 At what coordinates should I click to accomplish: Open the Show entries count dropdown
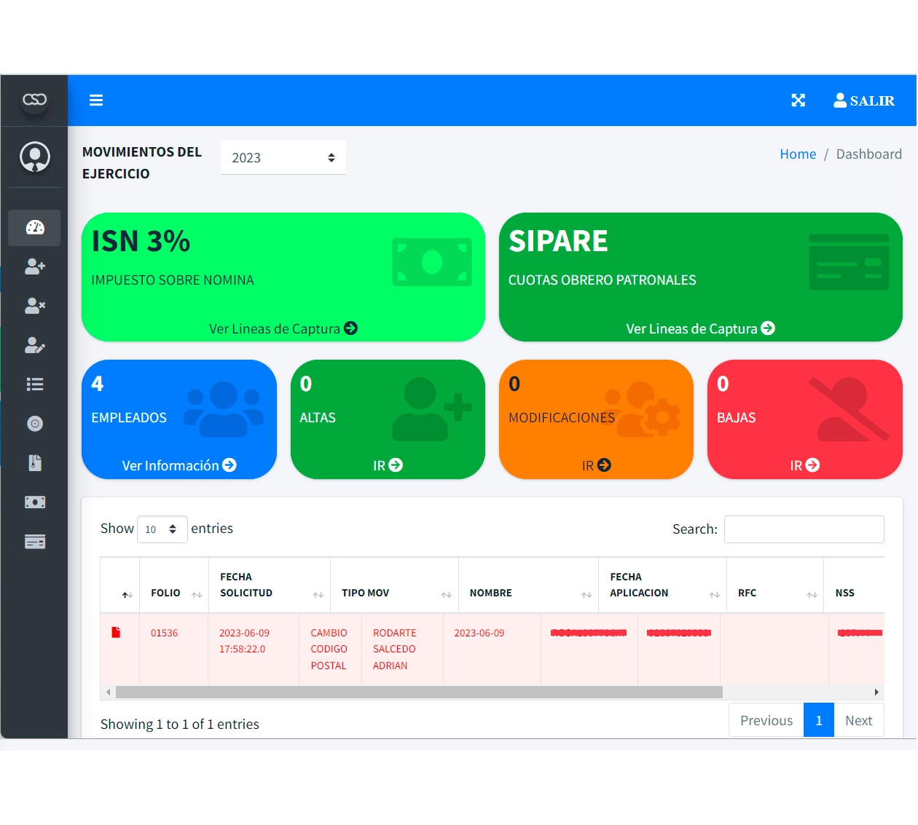(x=162, y=529)
